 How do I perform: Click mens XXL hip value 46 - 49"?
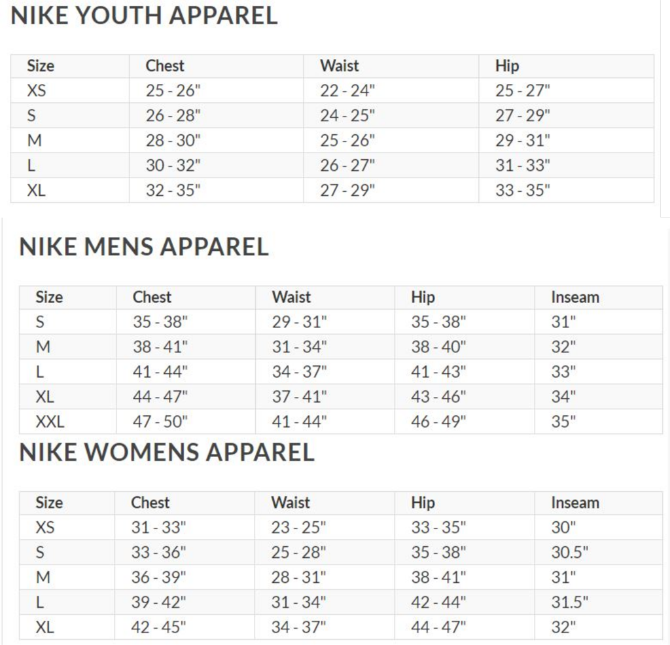tap(438, 422)
